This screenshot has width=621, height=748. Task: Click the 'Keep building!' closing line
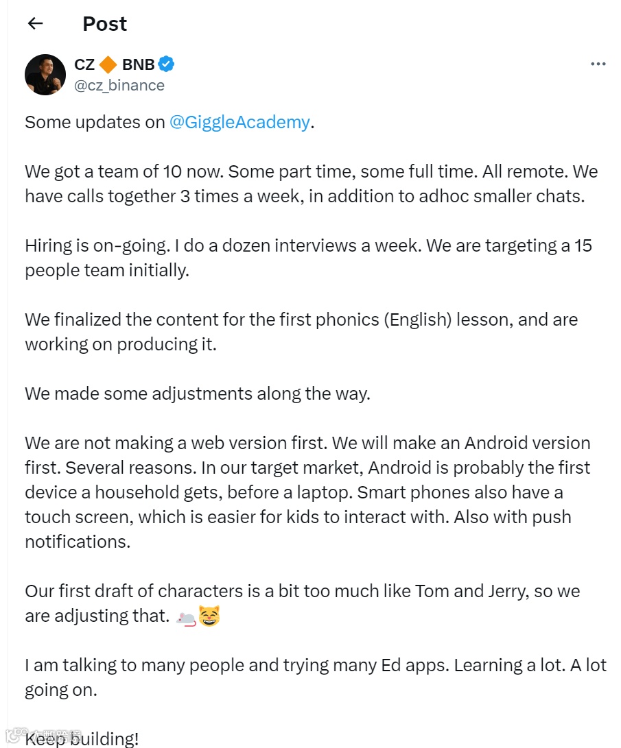point(82,739)
